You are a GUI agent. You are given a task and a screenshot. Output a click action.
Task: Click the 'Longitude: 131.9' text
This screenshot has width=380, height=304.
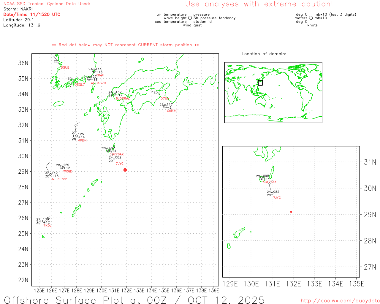22,25
